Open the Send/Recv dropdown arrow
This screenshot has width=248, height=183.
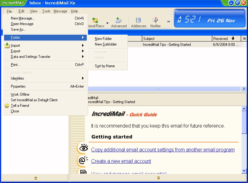coord(107,23)
